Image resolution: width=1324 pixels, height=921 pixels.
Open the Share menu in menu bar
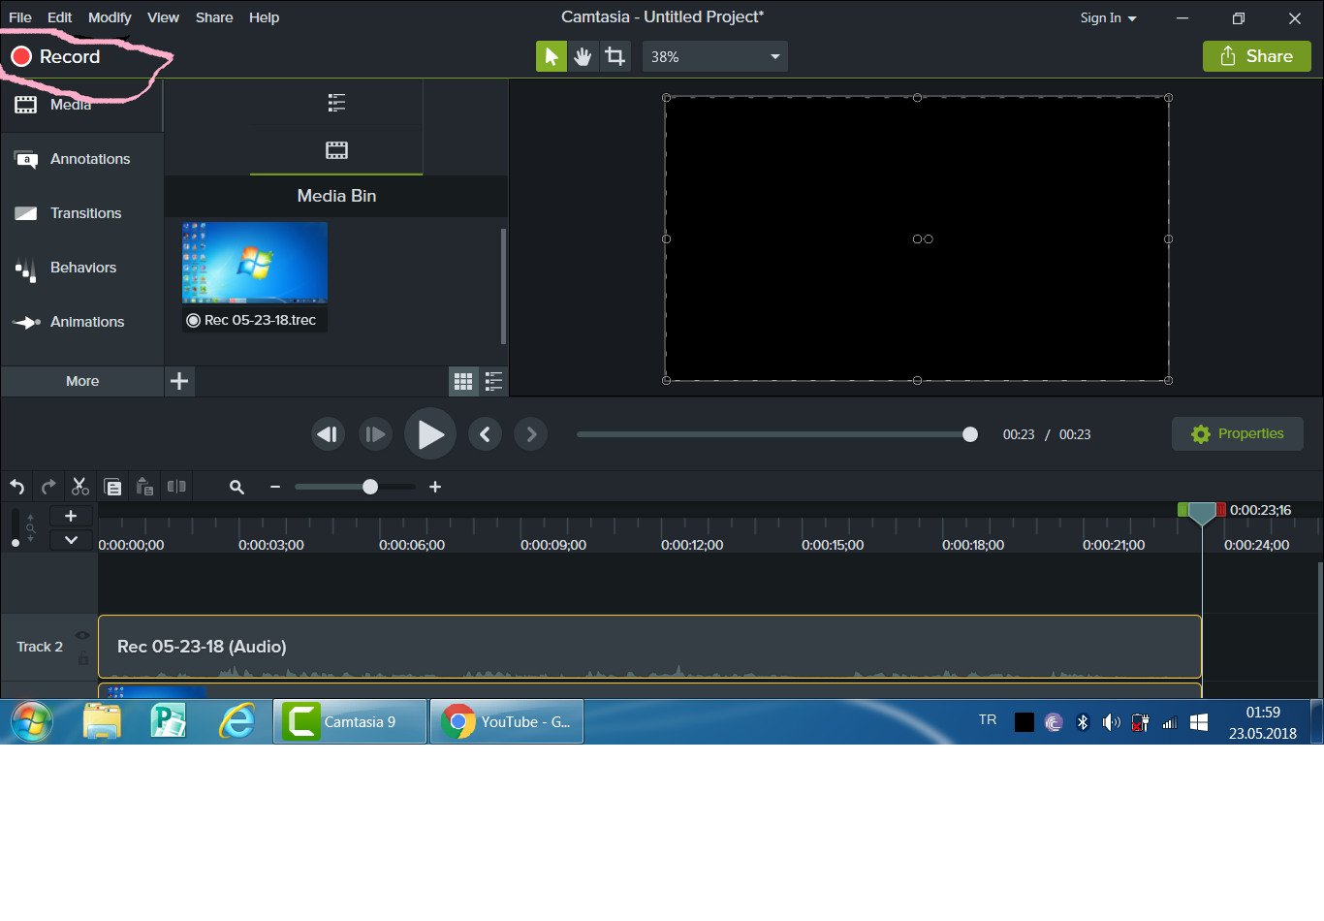tap(214, 17)
